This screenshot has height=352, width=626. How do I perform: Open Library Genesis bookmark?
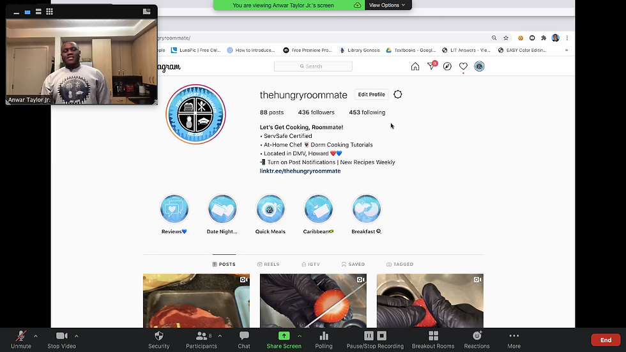point(359,50)
